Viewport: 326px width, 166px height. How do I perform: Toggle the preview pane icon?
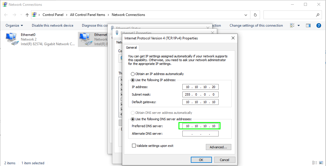(x=308, y=25)
